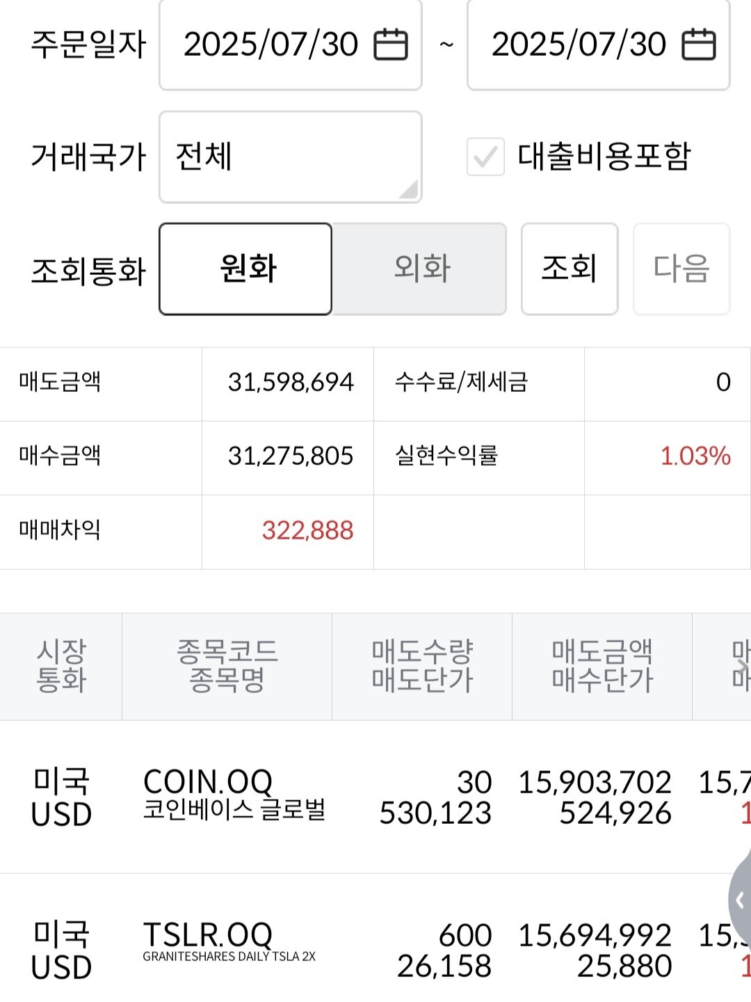
Task: Select the COIN.OQ 코인베이스 글로벌 row
Action: pyautogui.click(x=234, y=797)
